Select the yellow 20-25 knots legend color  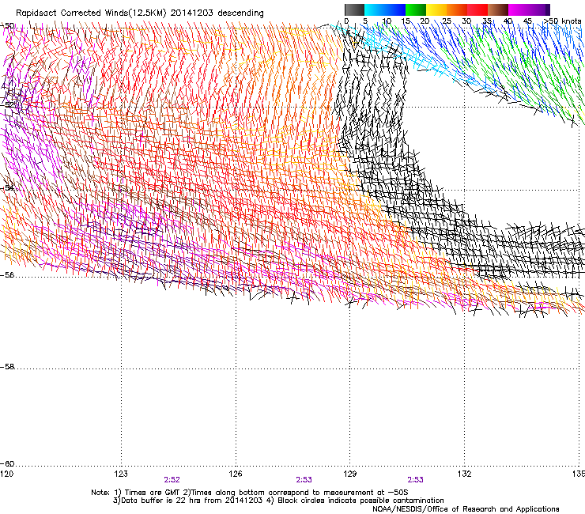[436, 9]
